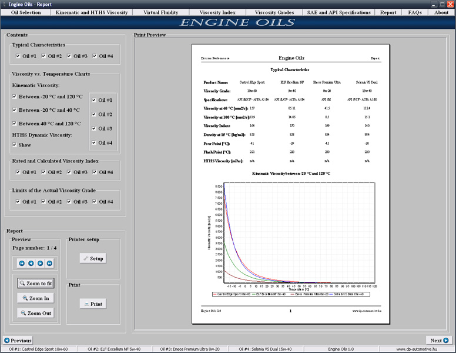
Task: Click Zoom to fit button
Action: point(35,284)
